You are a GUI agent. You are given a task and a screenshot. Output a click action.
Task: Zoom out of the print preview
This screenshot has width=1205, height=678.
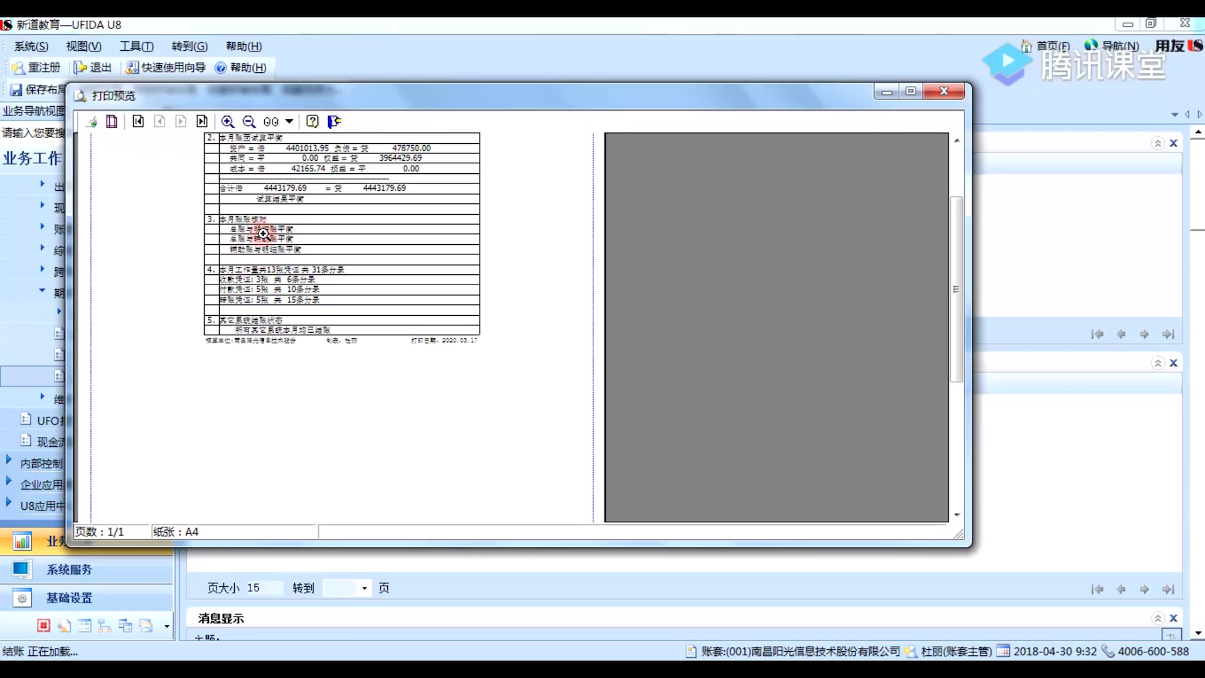(x=249, y=122)
